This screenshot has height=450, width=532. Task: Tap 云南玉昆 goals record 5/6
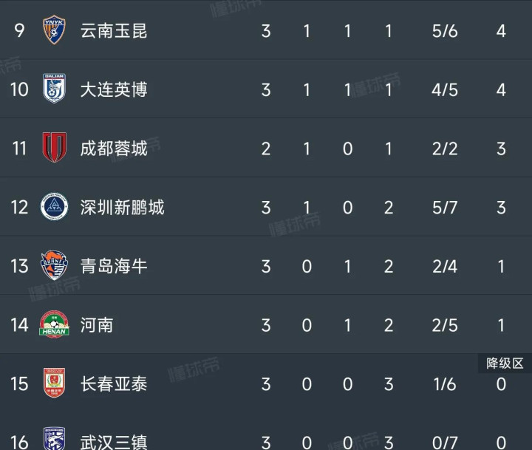(x=445, y=31)
